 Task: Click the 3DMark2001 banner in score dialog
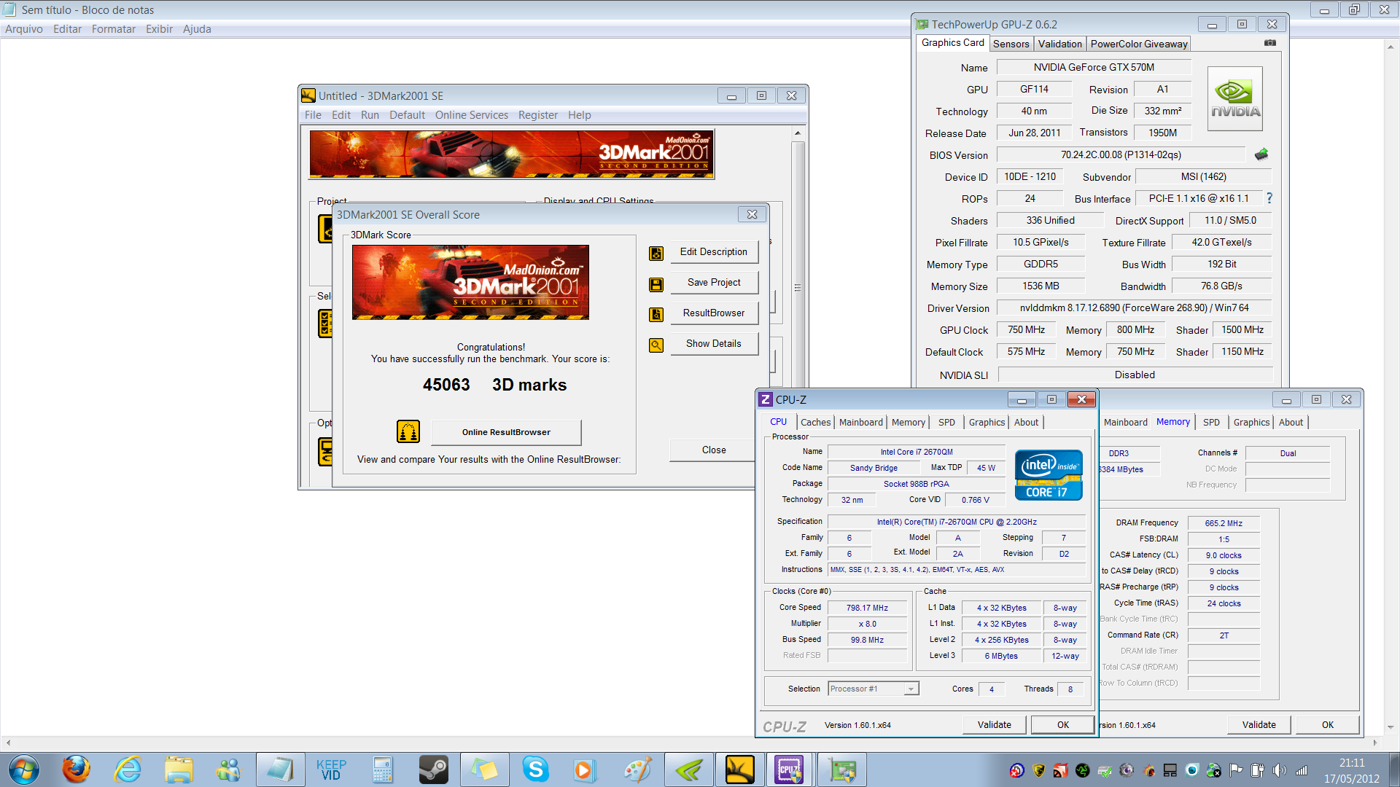[x=470, y=282]
